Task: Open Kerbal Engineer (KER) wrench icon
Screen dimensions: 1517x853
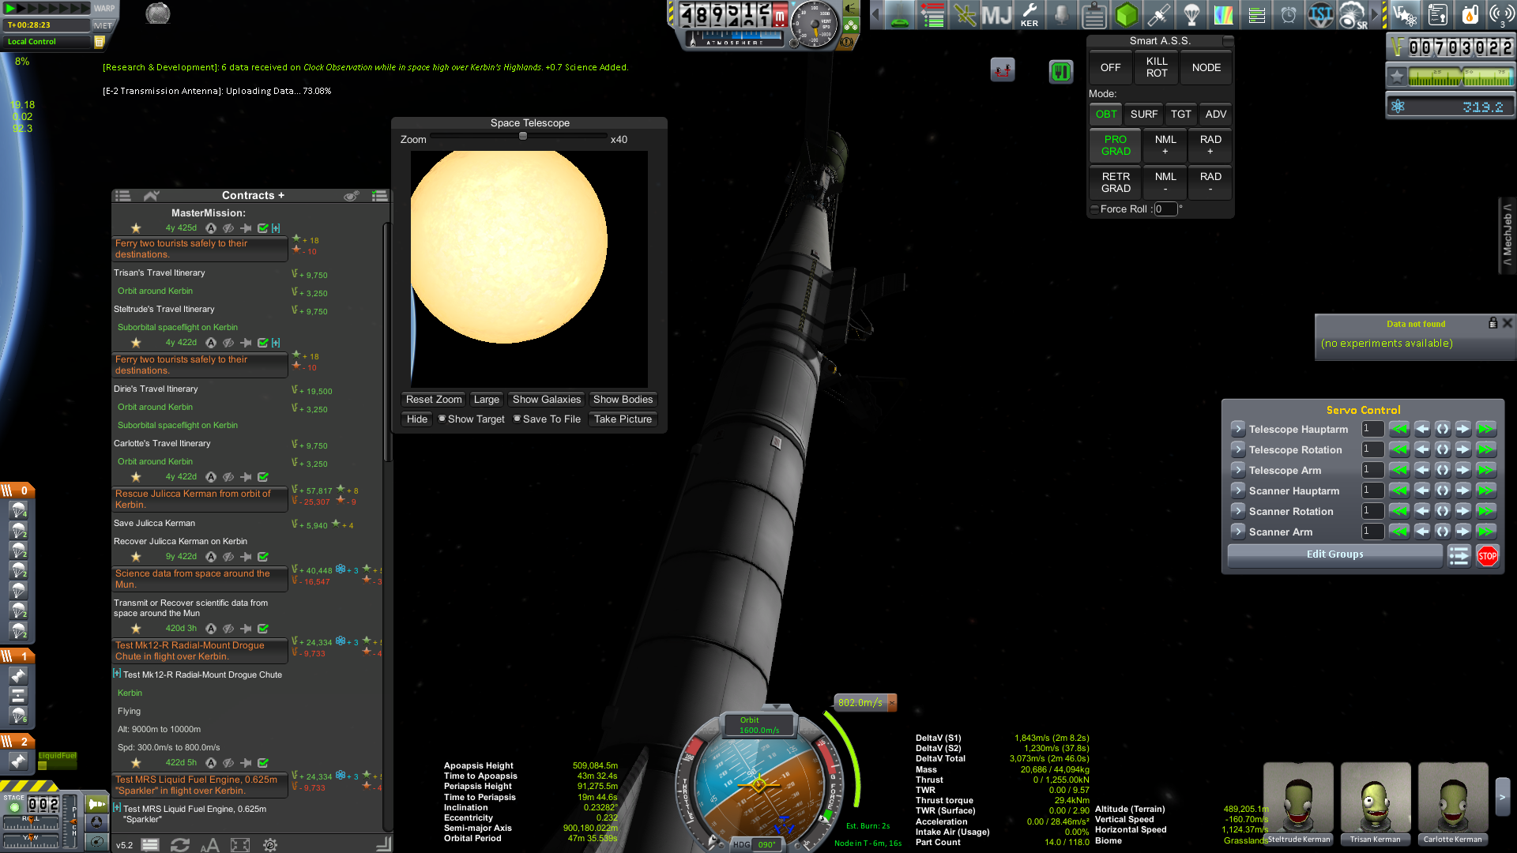Action: tap(1030, 15)
